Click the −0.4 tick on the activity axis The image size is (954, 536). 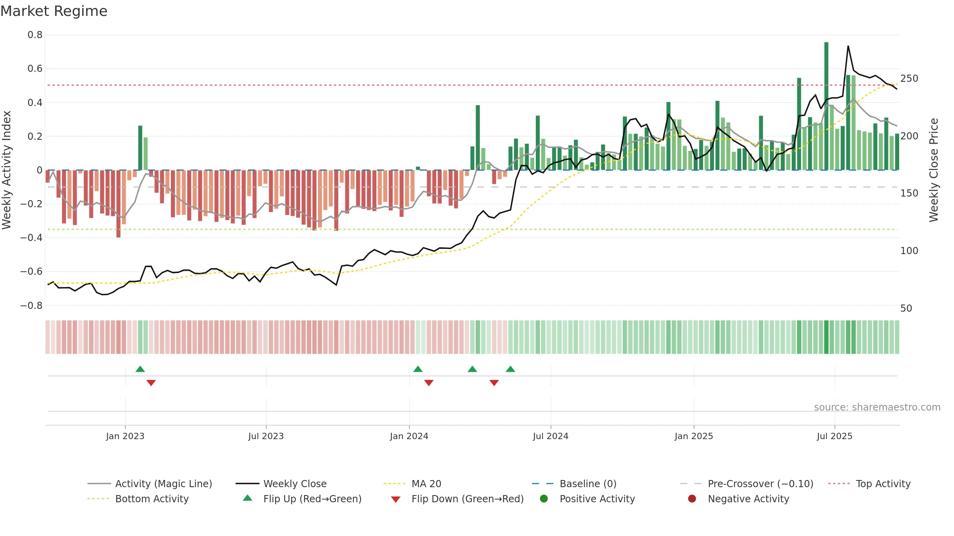pos(31,238)
